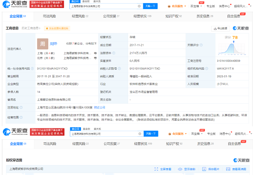The image size is (253, 175).
Task: Click 宝山区市场监督管理局 registration authority
Action: click(x=144, y=92)
